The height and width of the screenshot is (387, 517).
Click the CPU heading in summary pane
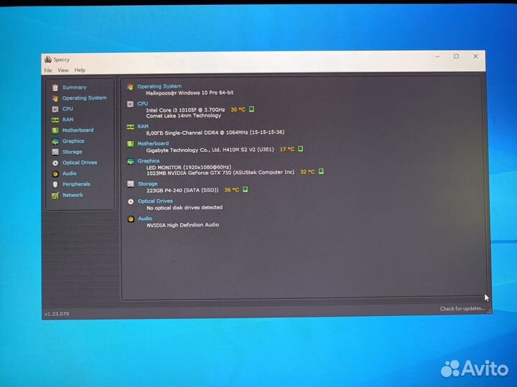pyautogui.click(x=143, y=104)
